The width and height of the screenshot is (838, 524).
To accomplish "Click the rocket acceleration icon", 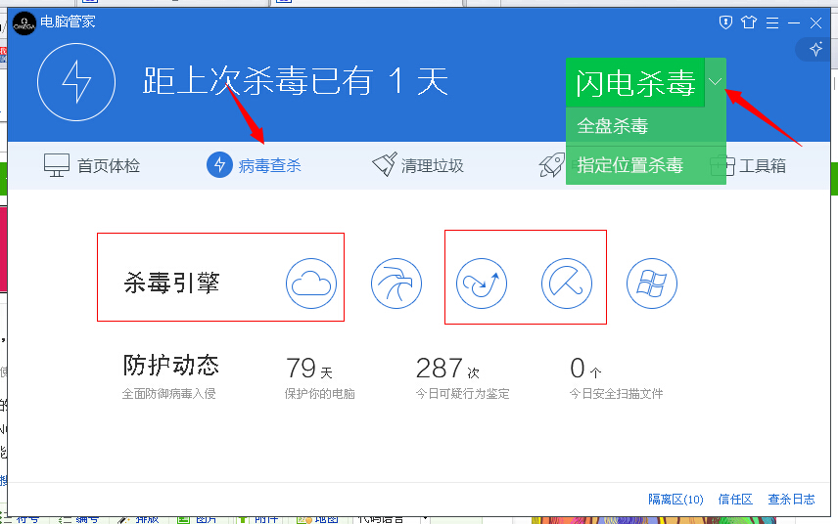I will tap(552, 165).
